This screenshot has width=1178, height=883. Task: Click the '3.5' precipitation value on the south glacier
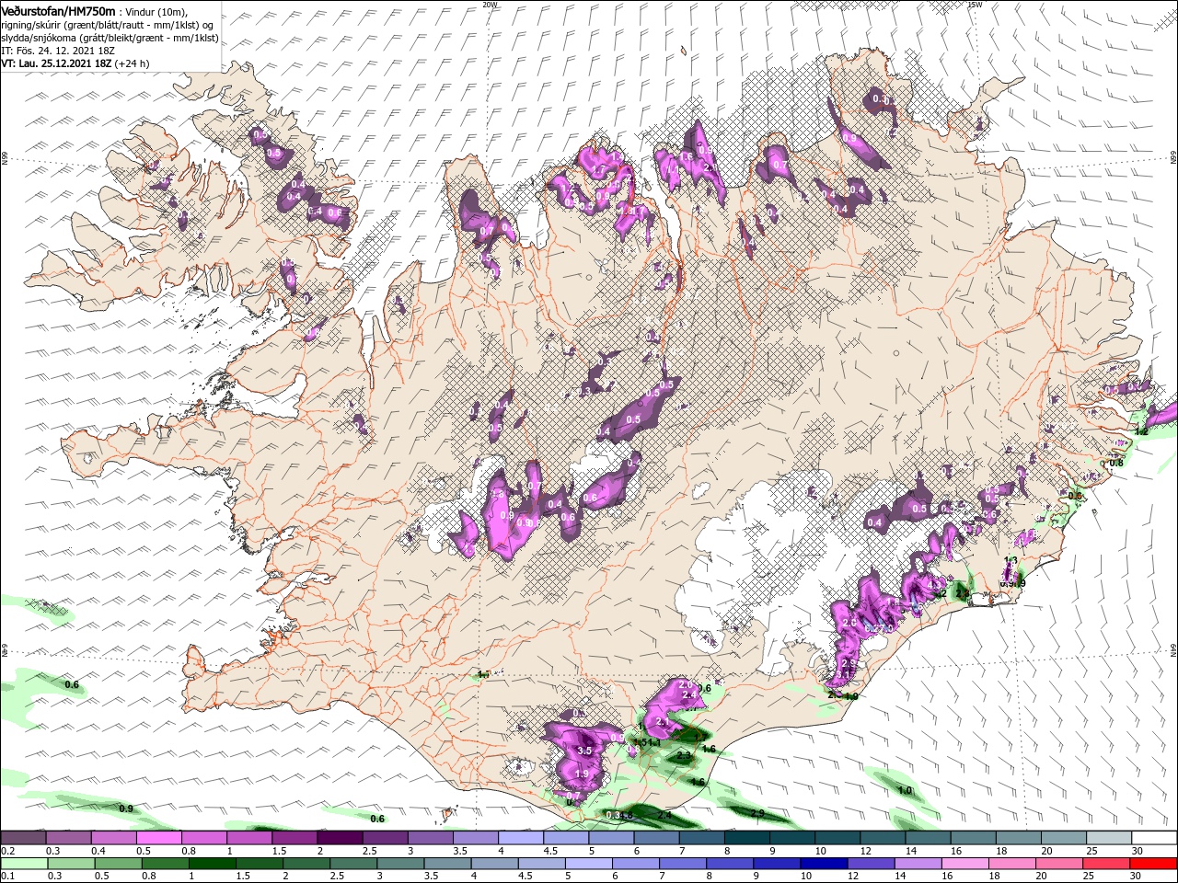[x=583, y=751]
